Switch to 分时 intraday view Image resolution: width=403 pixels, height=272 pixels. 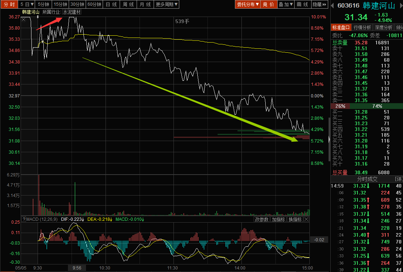[9, 4]
